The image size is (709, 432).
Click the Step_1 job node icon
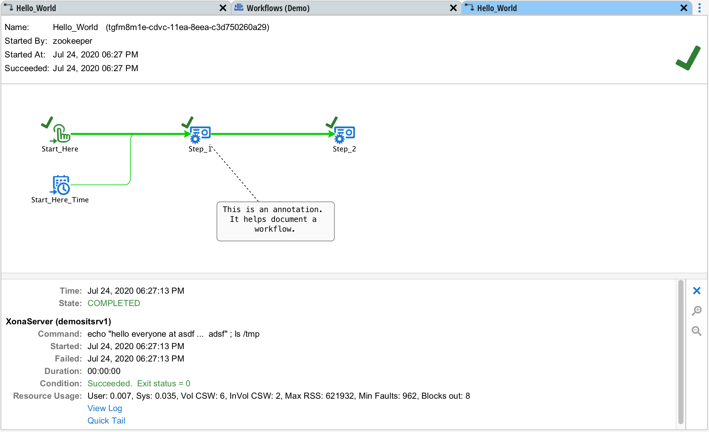(200, 134)
